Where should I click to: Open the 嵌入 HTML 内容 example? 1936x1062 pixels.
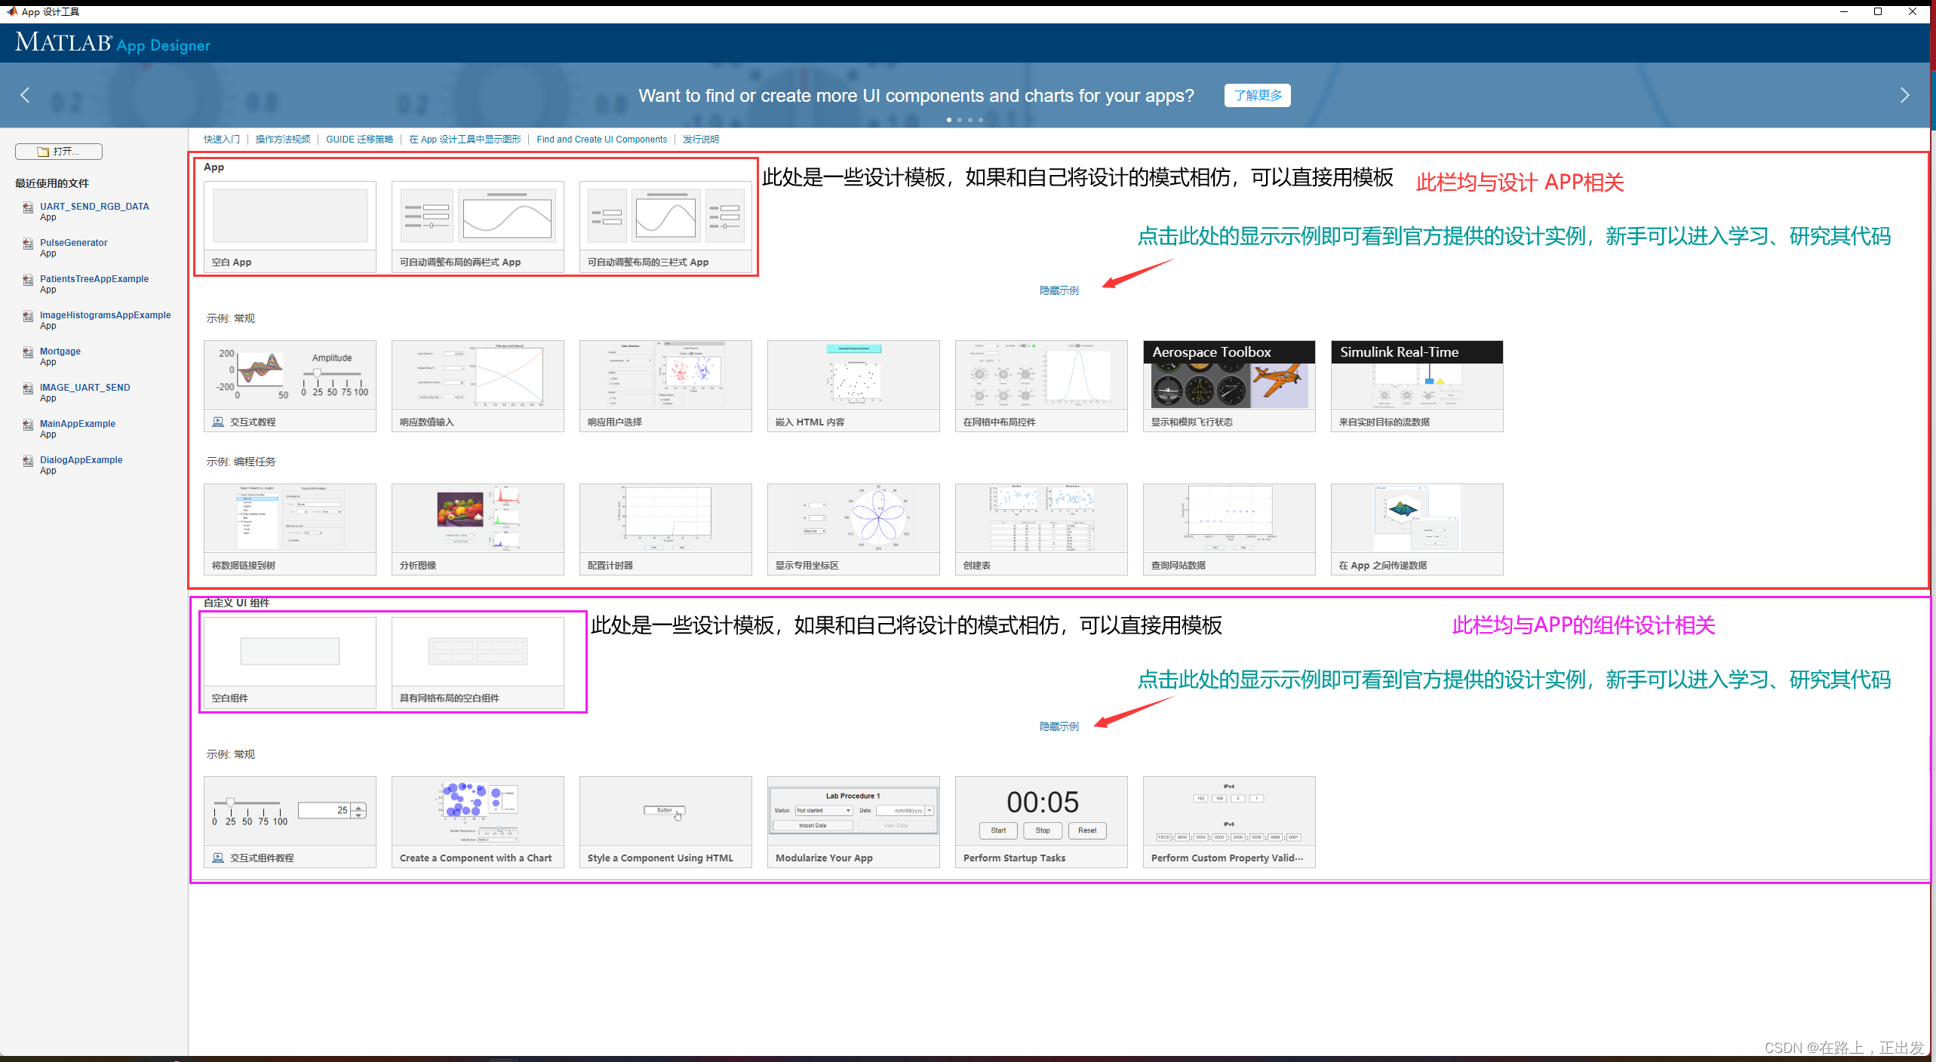point(853,386)
